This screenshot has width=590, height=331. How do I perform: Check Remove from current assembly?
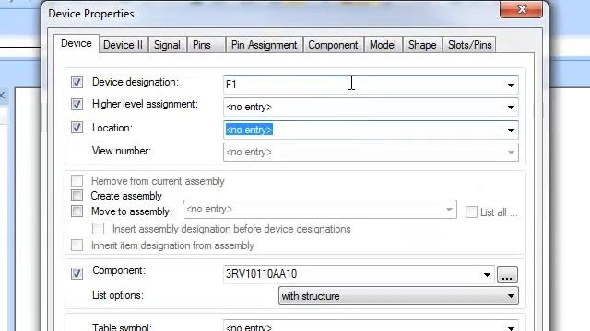pyautogui.click(x=77, y=180)
